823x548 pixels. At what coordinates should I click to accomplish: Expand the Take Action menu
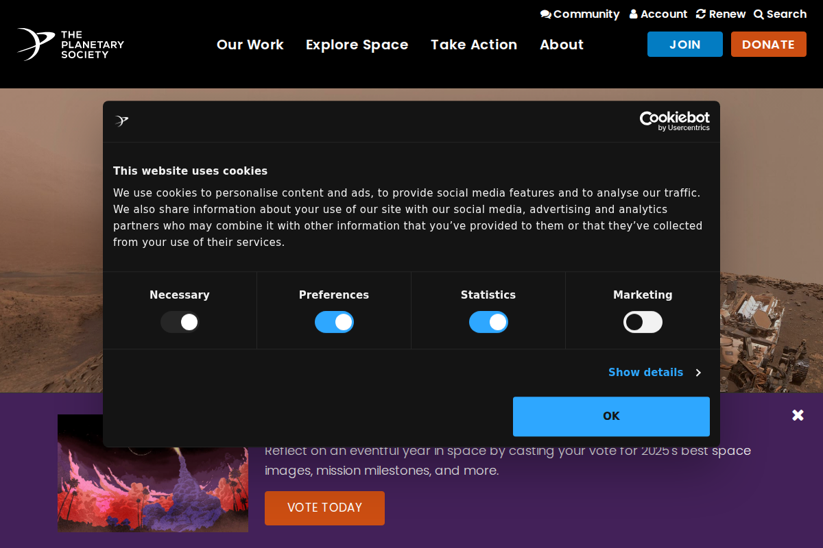coord(473,45)
